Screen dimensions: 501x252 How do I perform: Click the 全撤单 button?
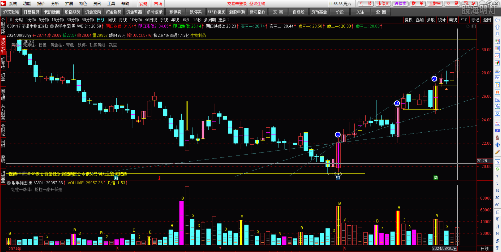435,4
